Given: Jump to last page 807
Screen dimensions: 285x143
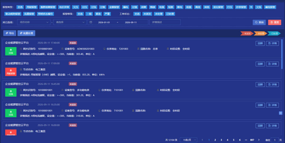Looking at the screenshot, I should coord(252,140).
